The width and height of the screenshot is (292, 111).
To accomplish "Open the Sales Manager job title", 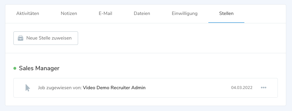I will click(x=39, y=68).
